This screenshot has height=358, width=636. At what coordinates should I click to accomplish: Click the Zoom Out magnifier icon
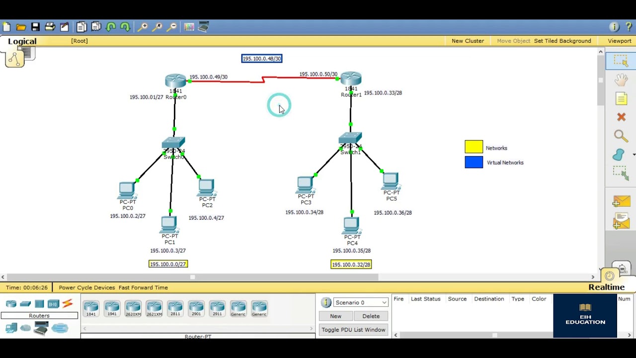172,27
